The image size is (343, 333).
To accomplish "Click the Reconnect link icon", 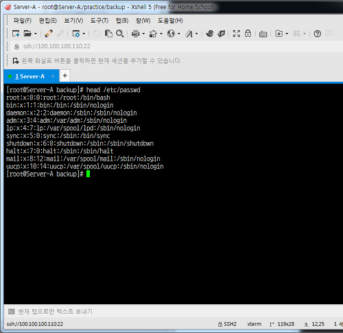I will click(49, 34).
